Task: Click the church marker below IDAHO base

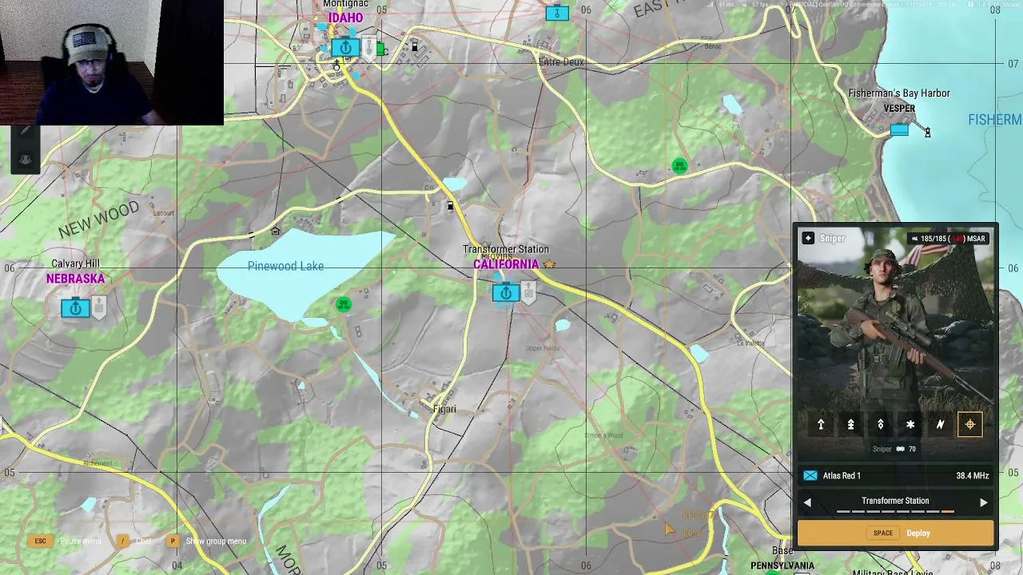Action: pos(336,67)
